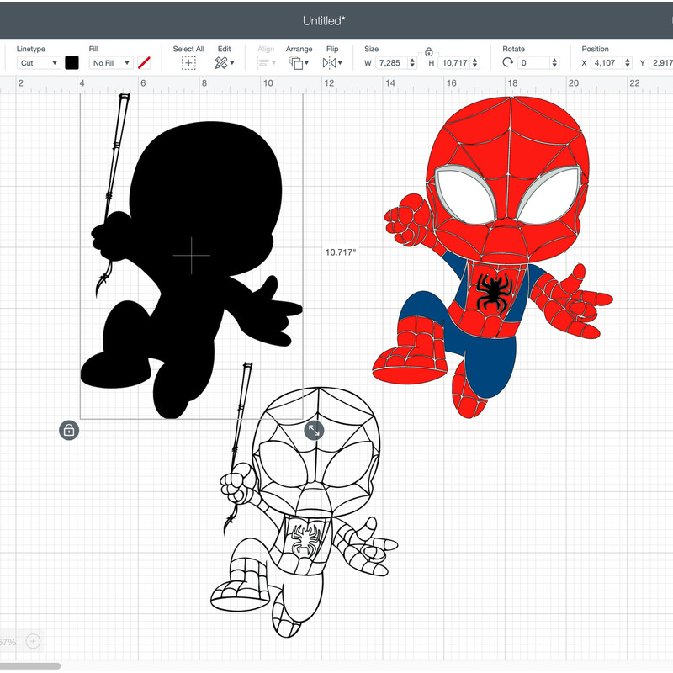Click the width stepper arrows
Screen dimensions: 673x673
tap(412, 63)
